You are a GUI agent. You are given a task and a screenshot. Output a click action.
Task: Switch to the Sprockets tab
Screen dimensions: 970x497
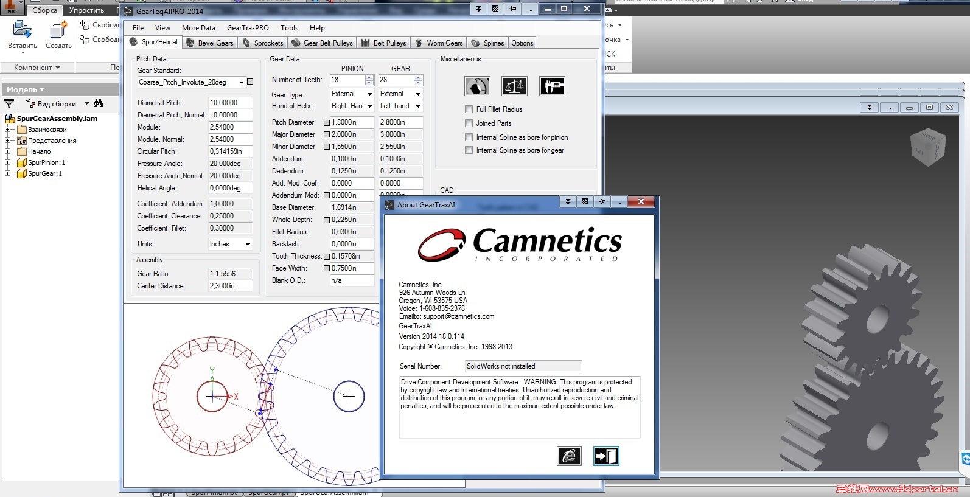(x=263, y=43)
